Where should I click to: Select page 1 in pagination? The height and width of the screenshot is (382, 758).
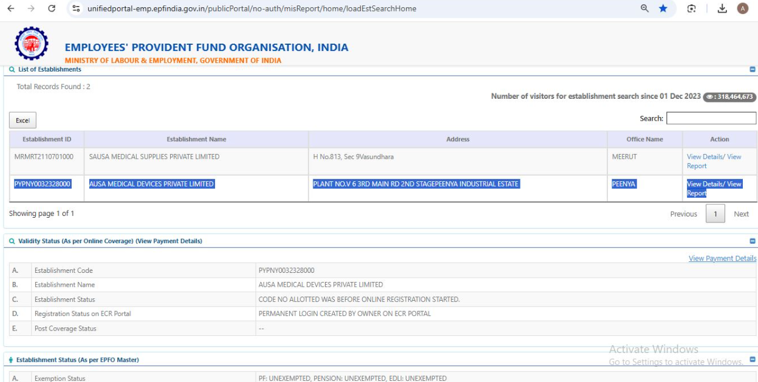click(715, 214)
